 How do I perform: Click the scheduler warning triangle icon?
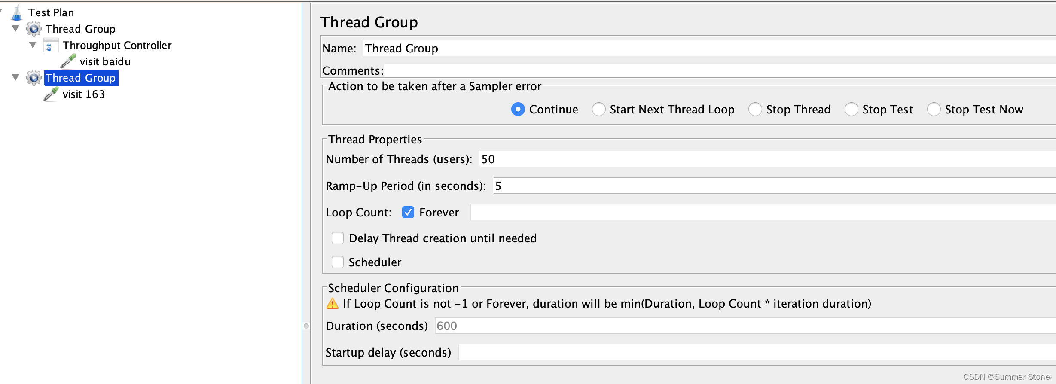332,304
